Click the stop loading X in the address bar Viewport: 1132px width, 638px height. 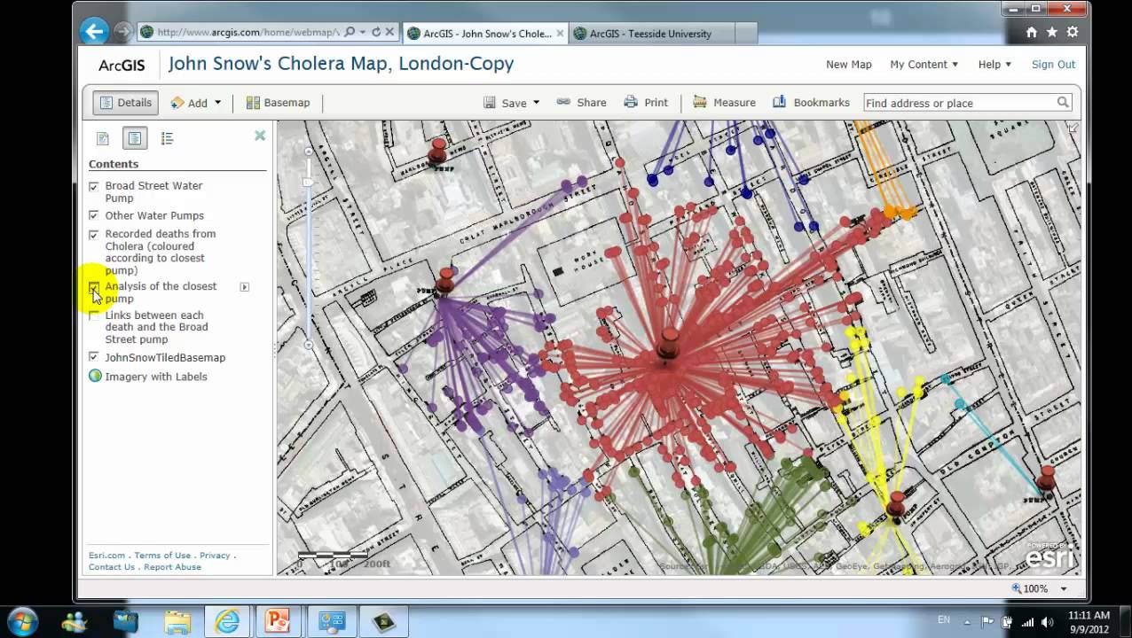389,32
